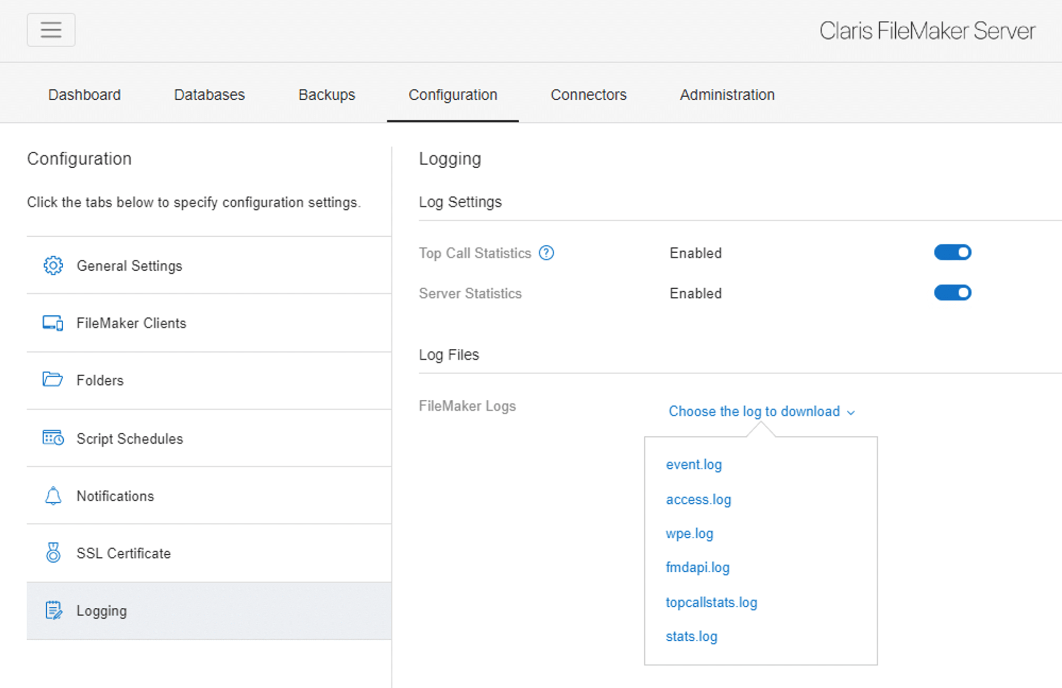Open Top Call Statistics help icon
Viewport: 1062px width, 688px height.
[x=546, y=253]
